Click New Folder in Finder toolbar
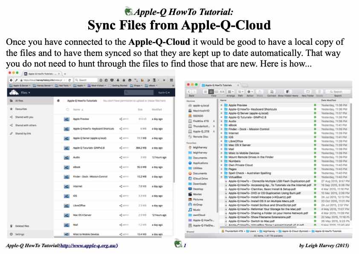Screen dimensions: 359x254 tap(308, 92)
